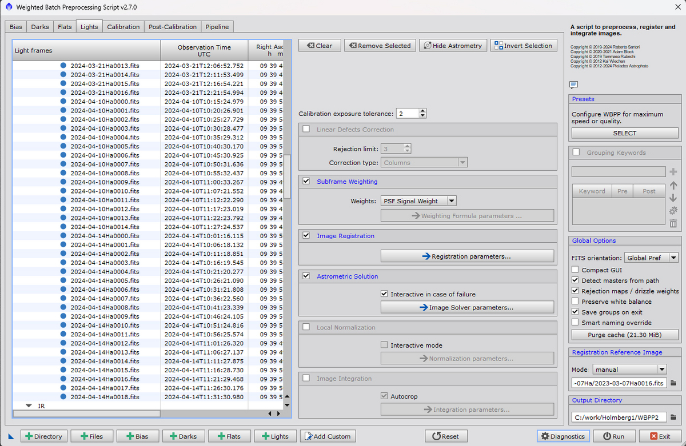Enable Smart naming override
The width and height of the screenshot is (686, 446).
pyautogui.click(x=576, y=323)
